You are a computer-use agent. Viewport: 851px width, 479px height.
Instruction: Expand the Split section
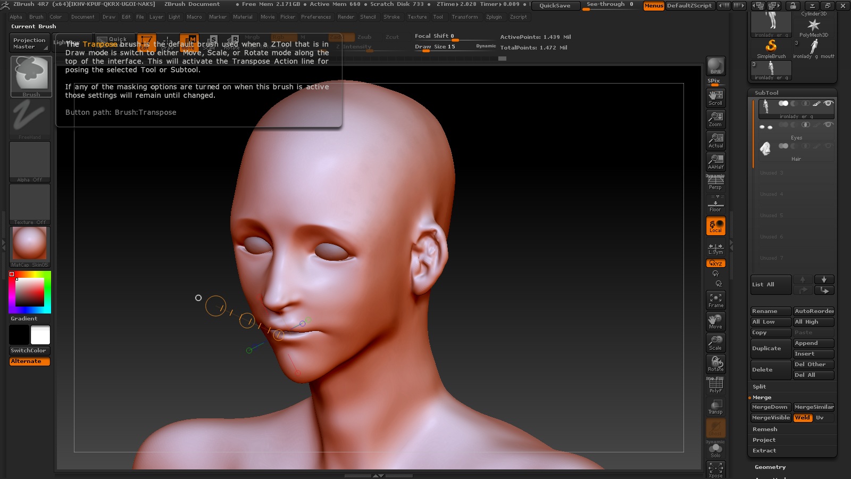click(x=760, y=387)
